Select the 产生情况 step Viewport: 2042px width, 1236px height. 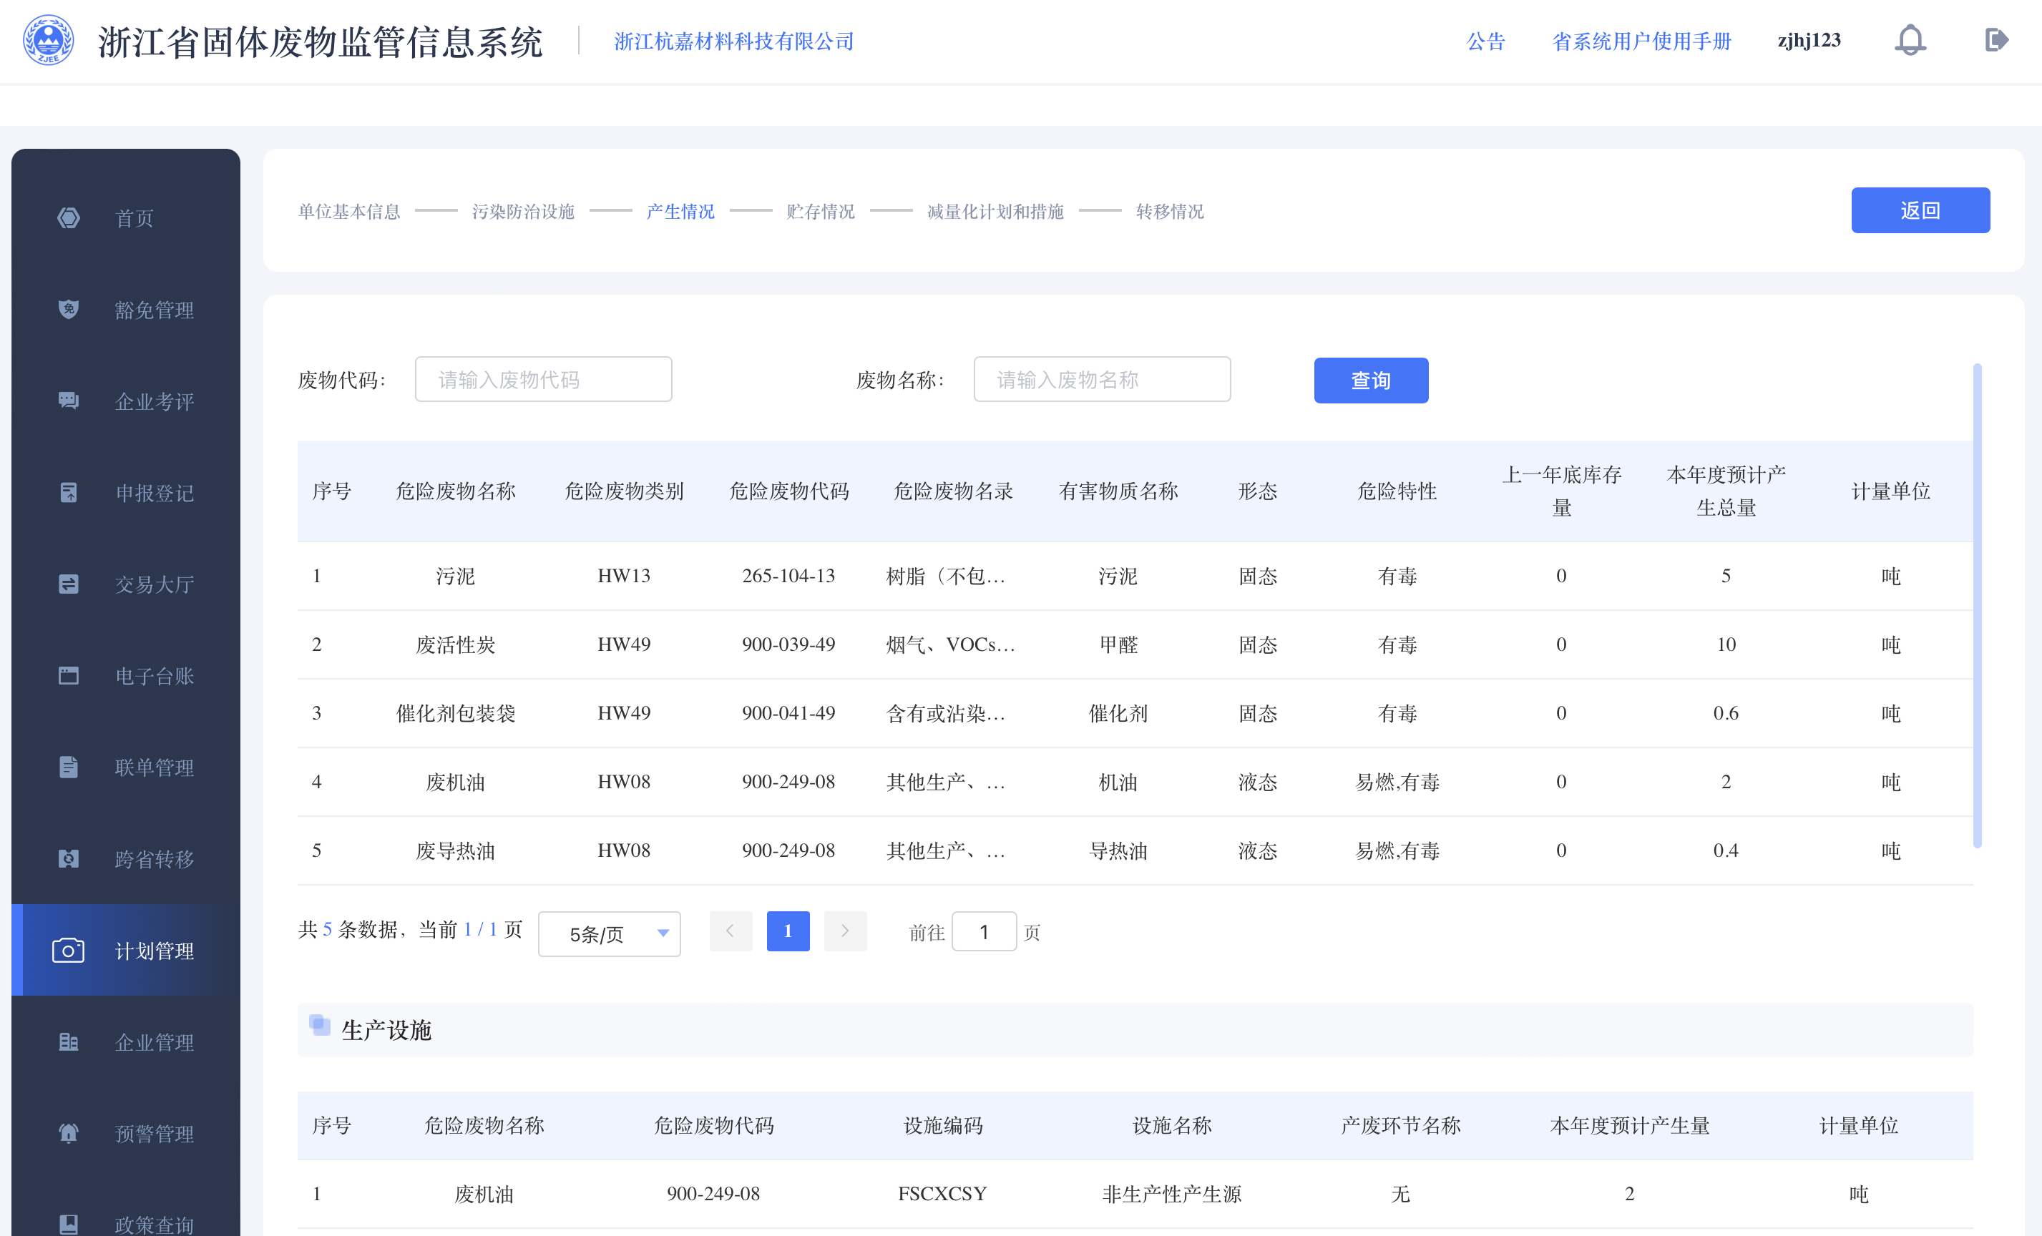pyautogui.click(x=680, y=211)
